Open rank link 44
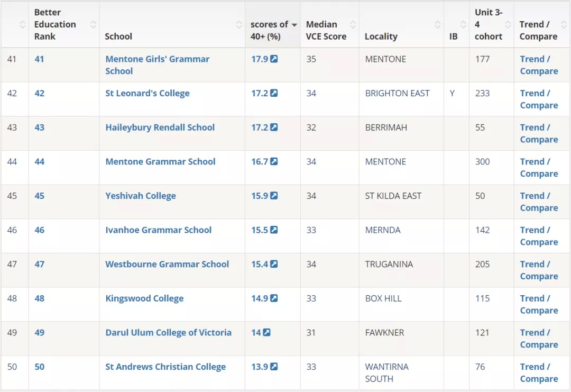The width and height of the screenshot is (571, 392). [x=39, y=162]
